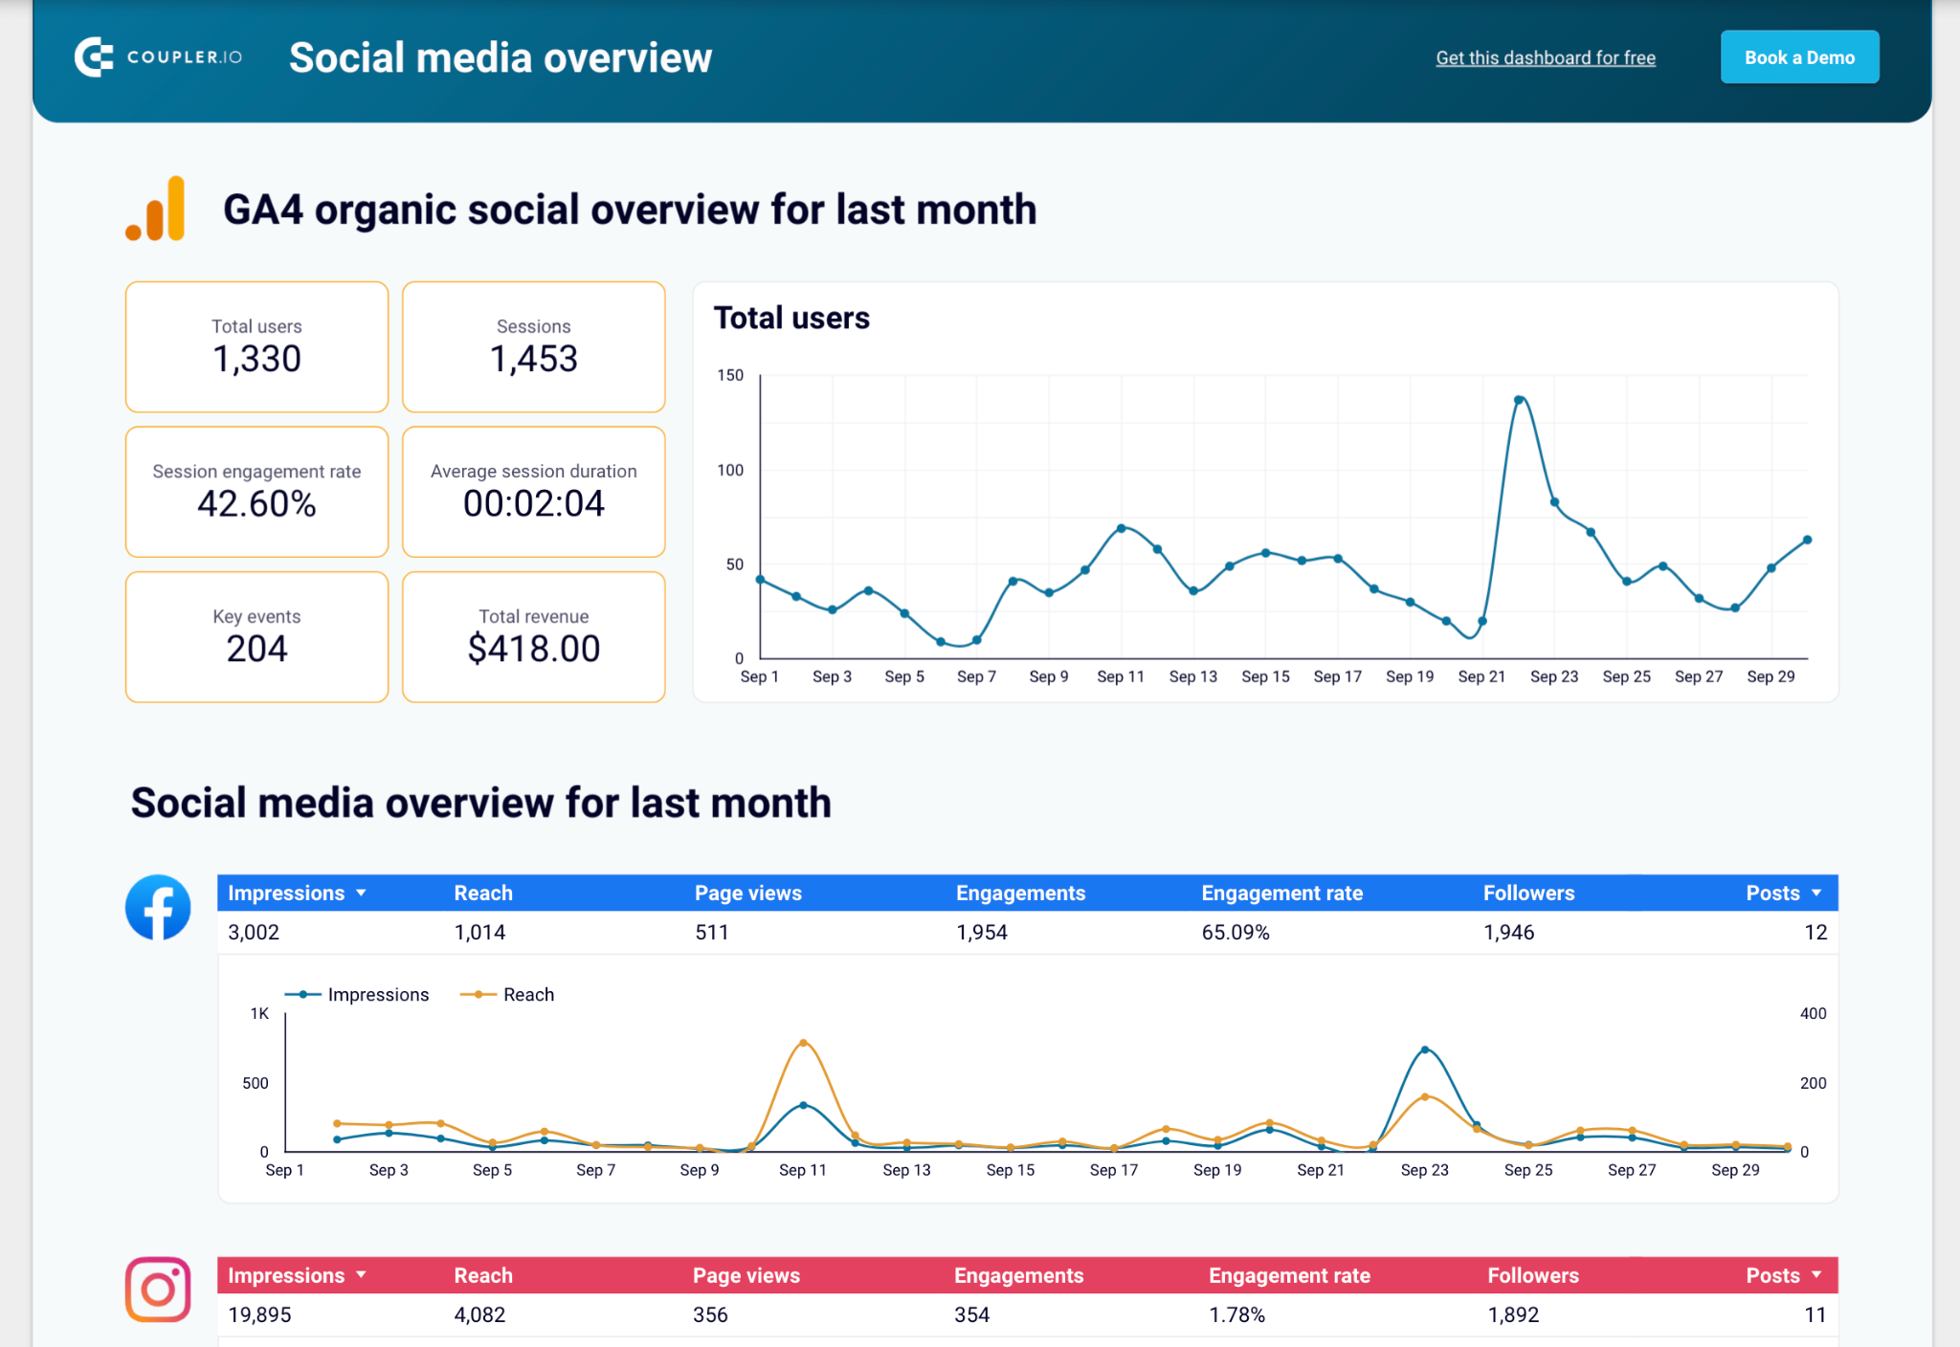Click the Instagram Engagement rate column header
Screen dimensions: 1960x1347
coord(1289,1275)
